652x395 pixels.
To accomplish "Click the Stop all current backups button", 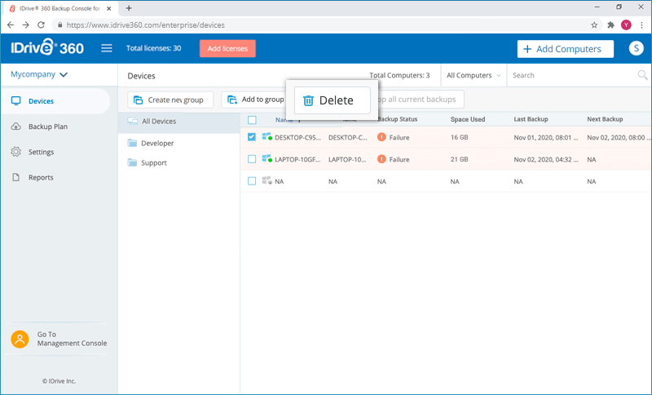I will [x=419, y=100].
